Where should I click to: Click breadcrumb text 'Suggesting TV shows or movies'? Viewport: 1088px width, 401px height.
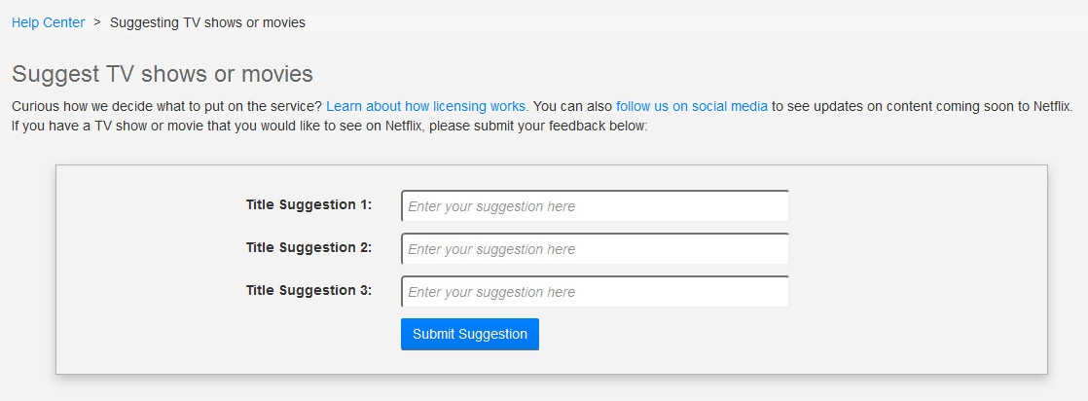[207, 22]
